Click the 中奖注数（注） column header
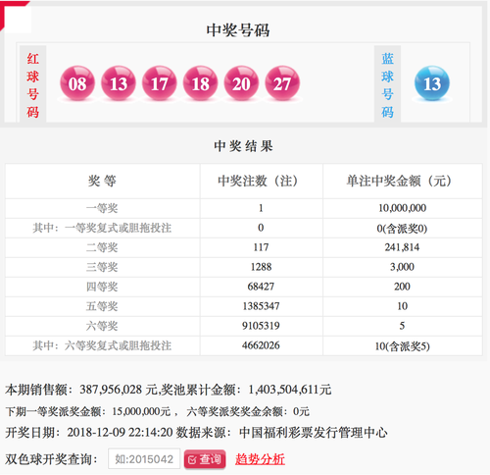Viewport: 490px width, 475px height. [258, 181]
